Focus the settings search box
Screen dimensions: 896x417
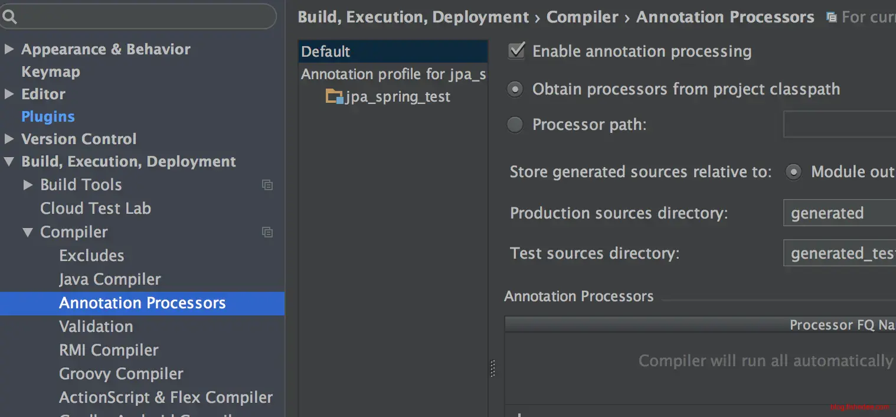142,17
